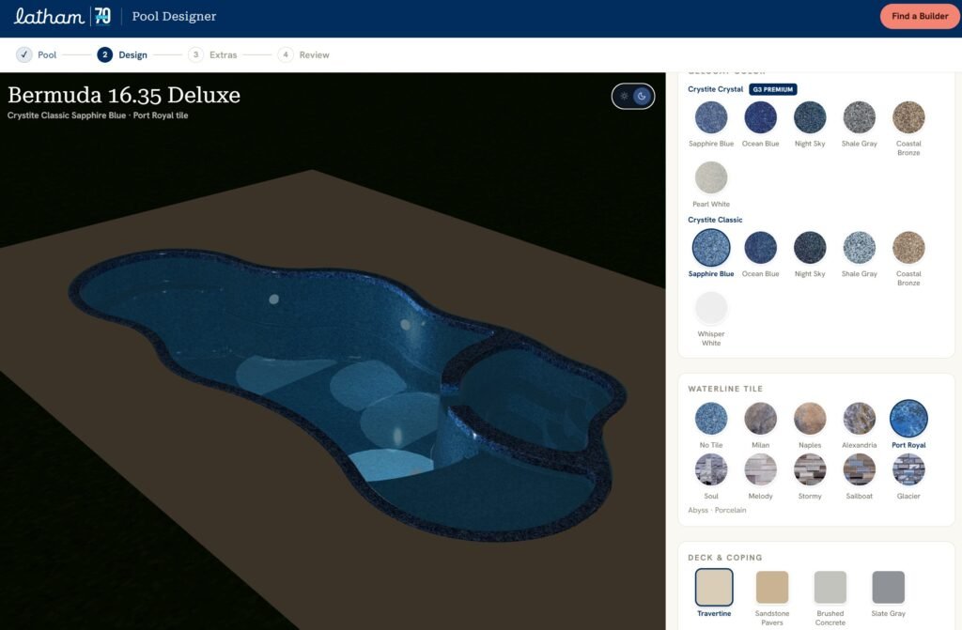This screenshot has width=962, height=630.
Task: Click the Crystite Crystal heading
Action: tap(715, 89)
